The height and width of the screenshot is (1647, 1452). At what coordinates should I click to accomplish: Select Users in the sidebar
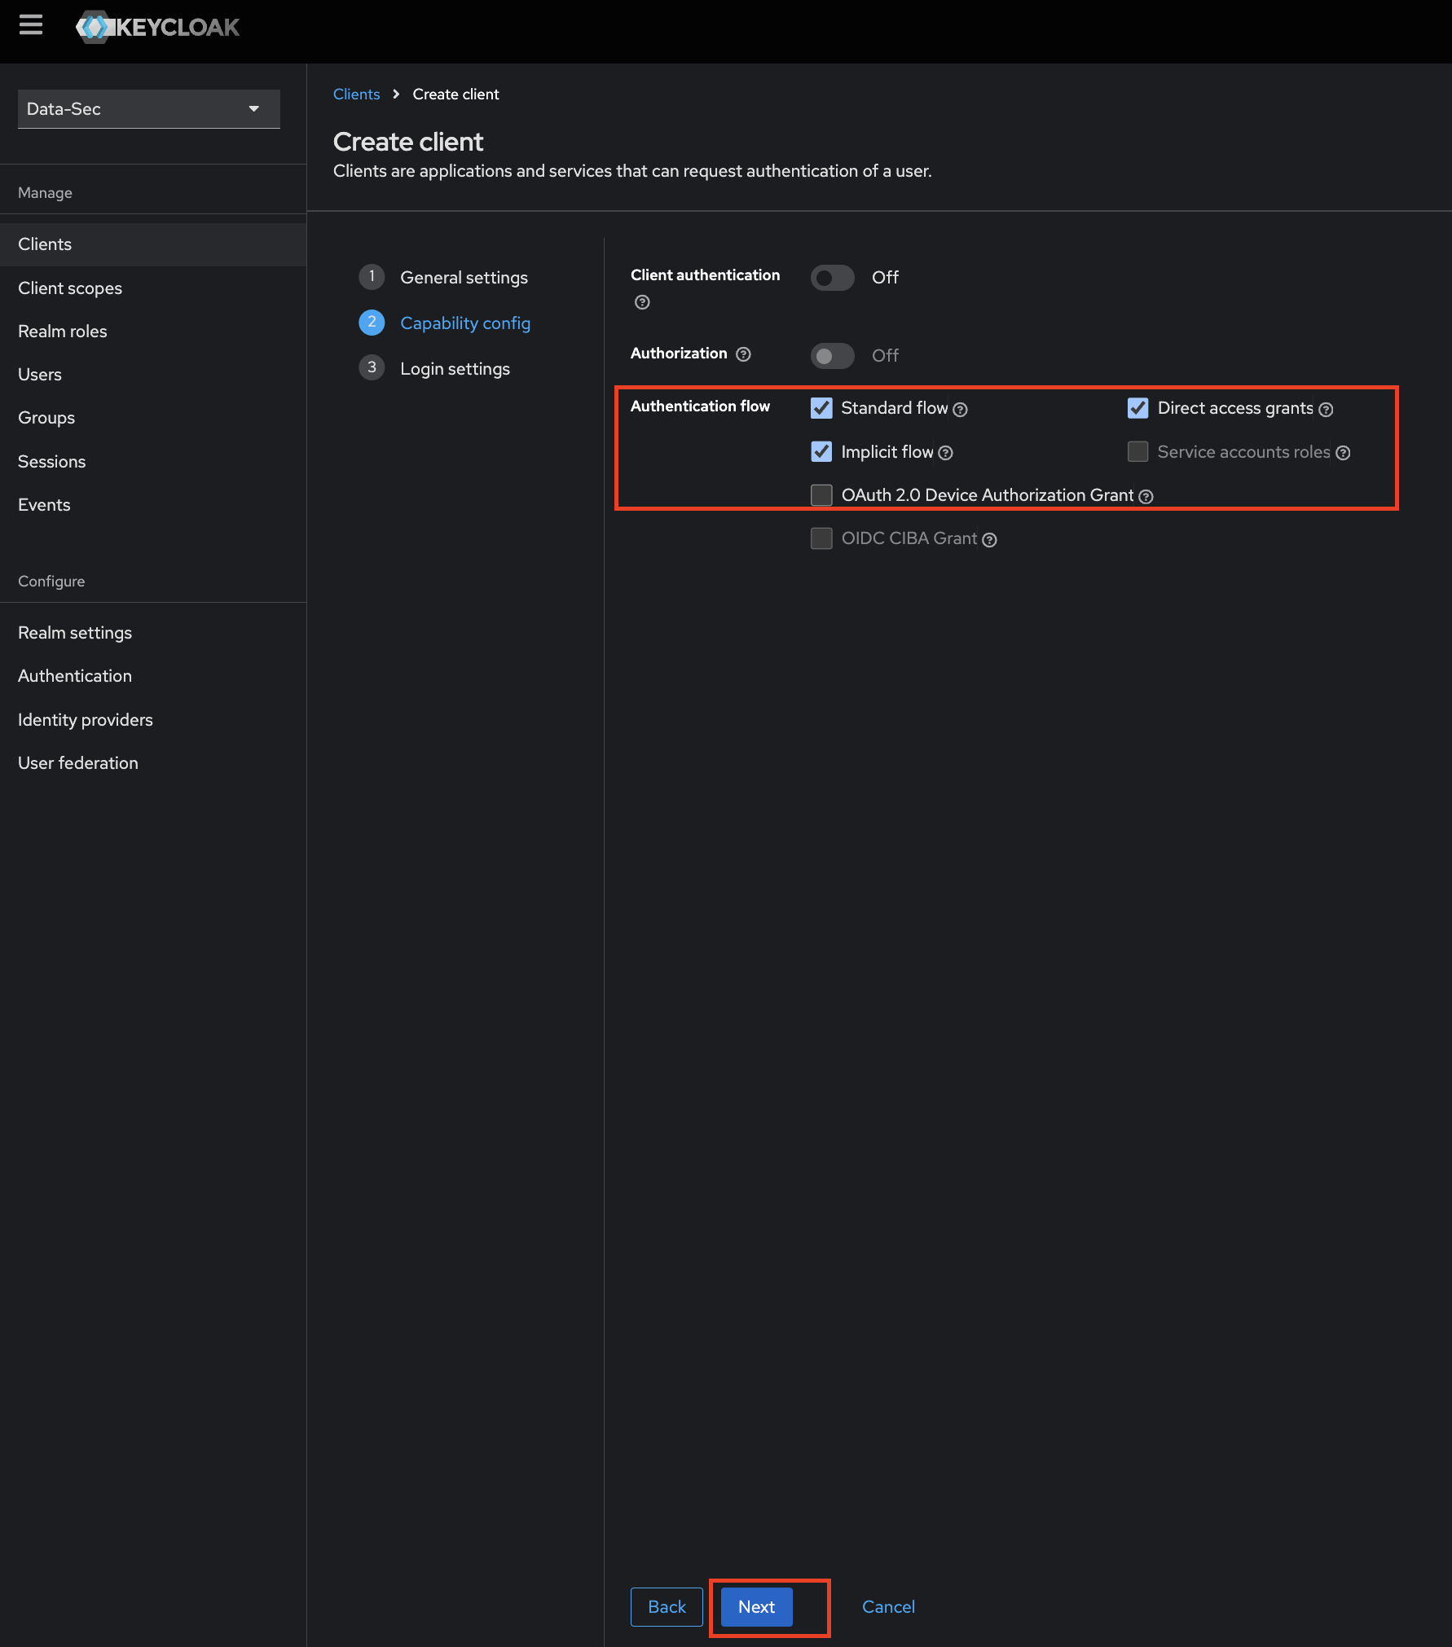tap(40, 374)
